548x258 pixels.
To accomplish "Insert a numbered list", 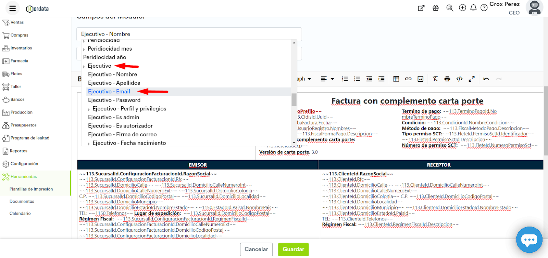I will tap(345, 79).
